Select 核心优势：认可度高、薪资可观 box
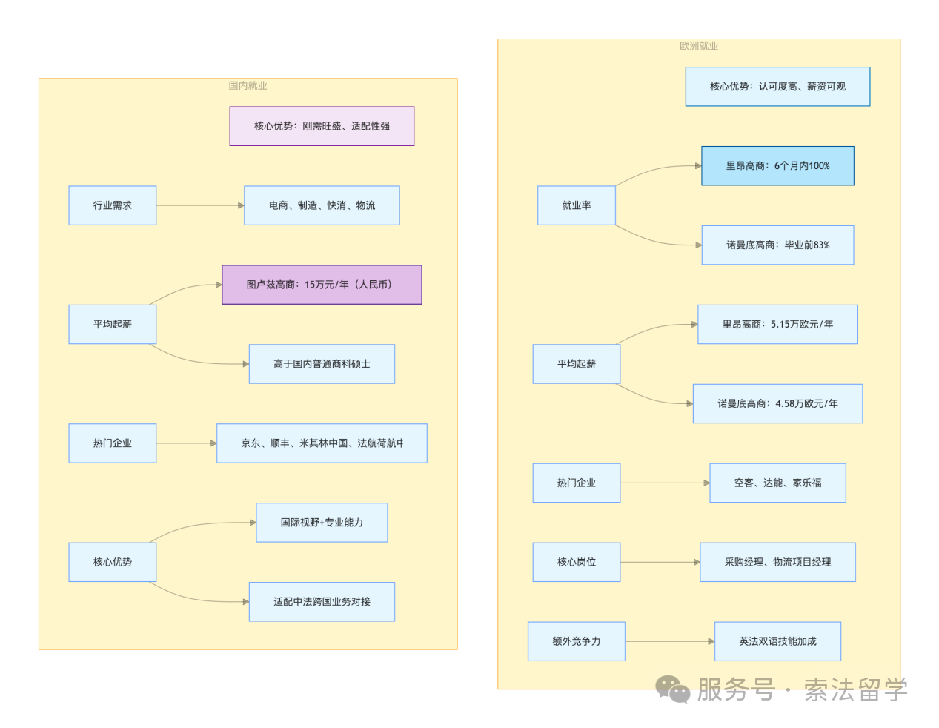Screen dimensions: 939x728 coord(777,87)
